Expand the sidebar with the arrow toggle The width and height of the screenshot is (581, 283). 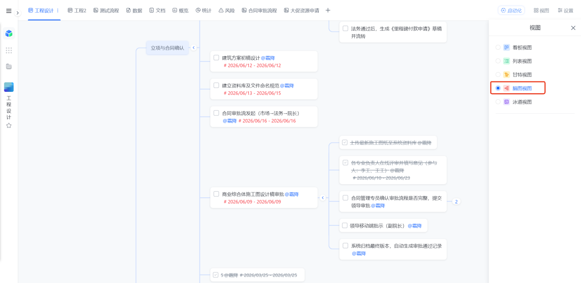pos(18,13)
